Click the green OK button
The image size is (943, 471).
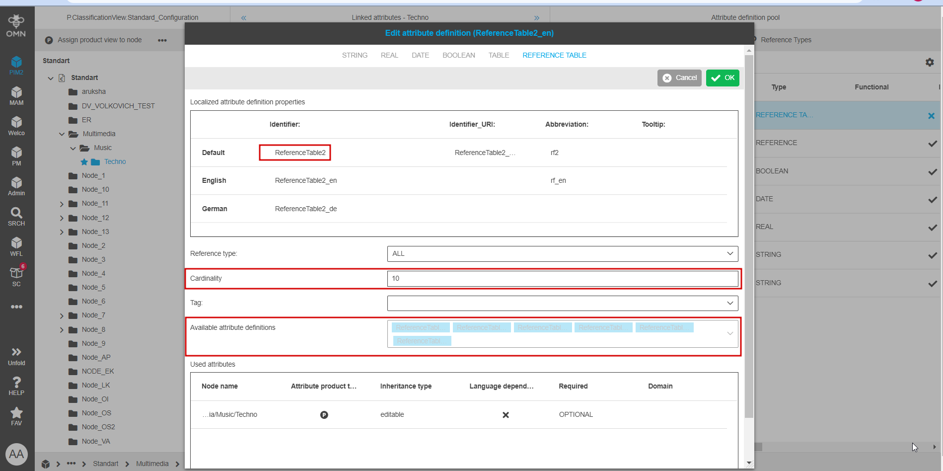click(x=723, y=78)
